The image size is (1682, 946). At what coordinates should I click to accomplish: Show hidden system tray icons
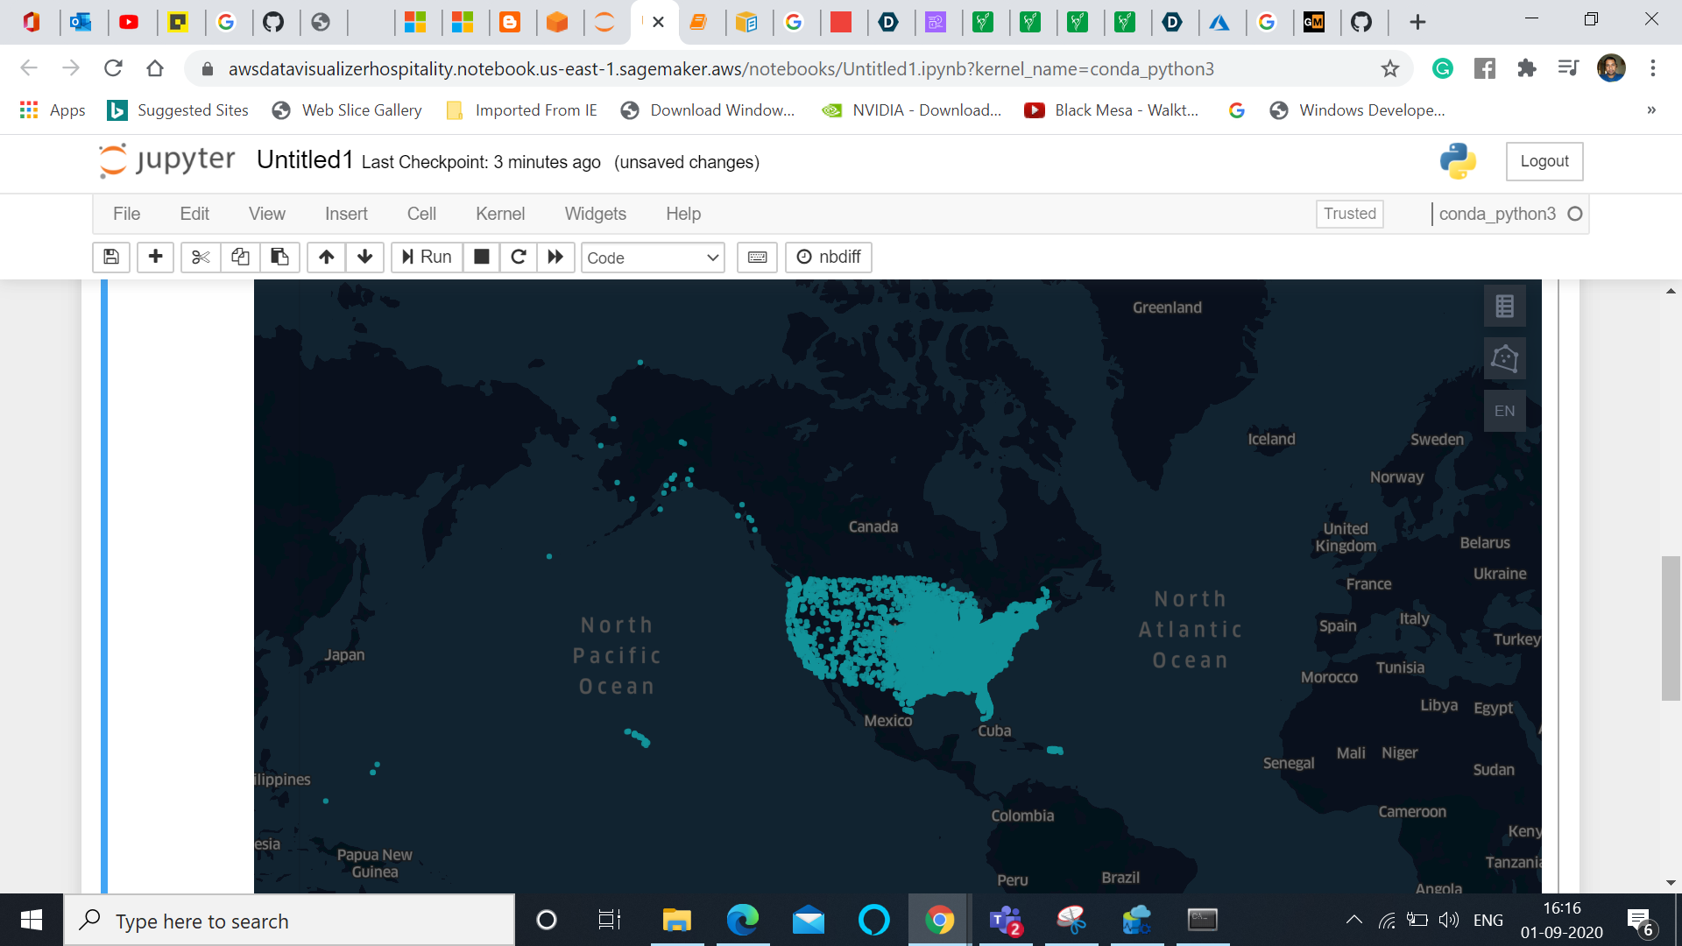click(1353, 920)
